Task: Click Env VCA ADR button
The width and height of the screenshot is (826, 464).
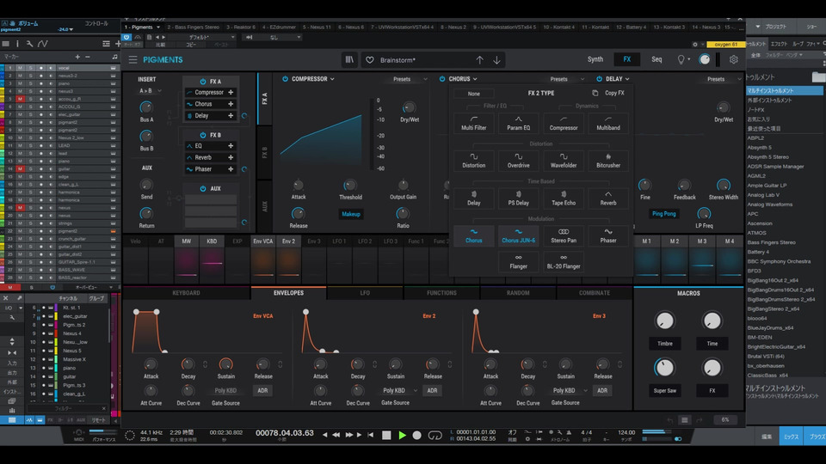Action: tap(262, 390)
